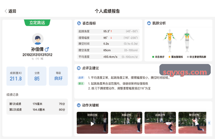Click the blue 点评 tag
Image resolution: width=215 pixels, height=139 pixels.
[x=81, y=78]
